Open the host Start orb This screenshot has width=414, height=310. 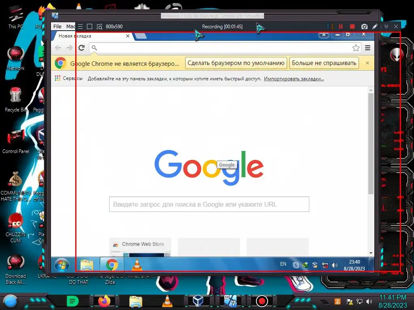(11, 301)
